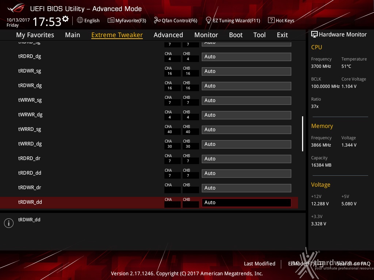Select the tRDWR_dg label
This screenshot has height=280, width=374.
coord(30,85)
